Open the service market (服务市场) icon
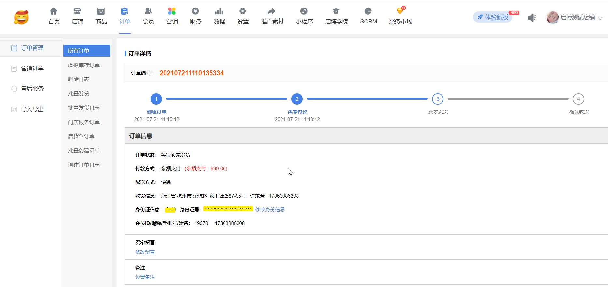The image size is (608, 287). [400, 11]
